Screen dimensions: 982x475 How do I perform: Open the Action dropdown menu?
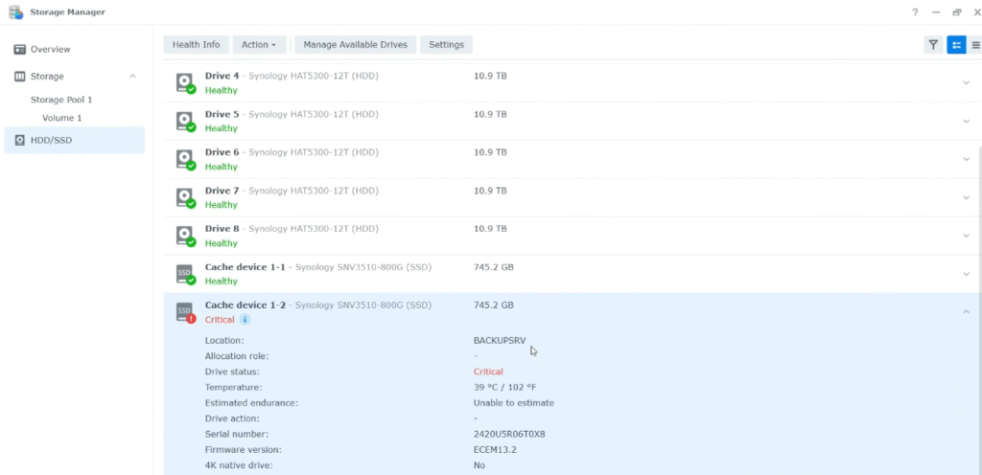point(259,45)
